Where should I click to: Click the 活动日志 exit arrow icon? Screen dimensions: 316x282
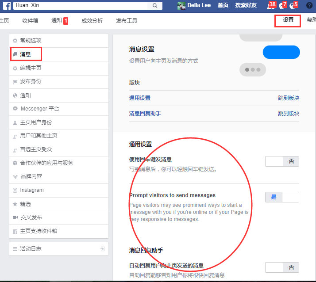click(103, 249)
